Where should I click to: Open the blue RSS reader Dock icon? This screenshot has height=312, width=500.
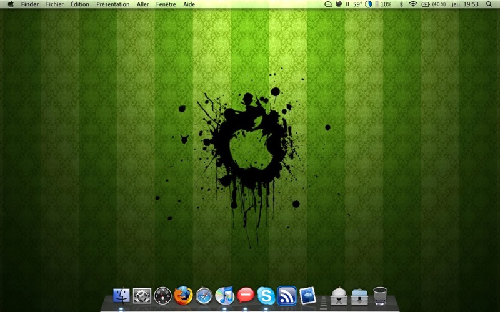pos(287,296)
